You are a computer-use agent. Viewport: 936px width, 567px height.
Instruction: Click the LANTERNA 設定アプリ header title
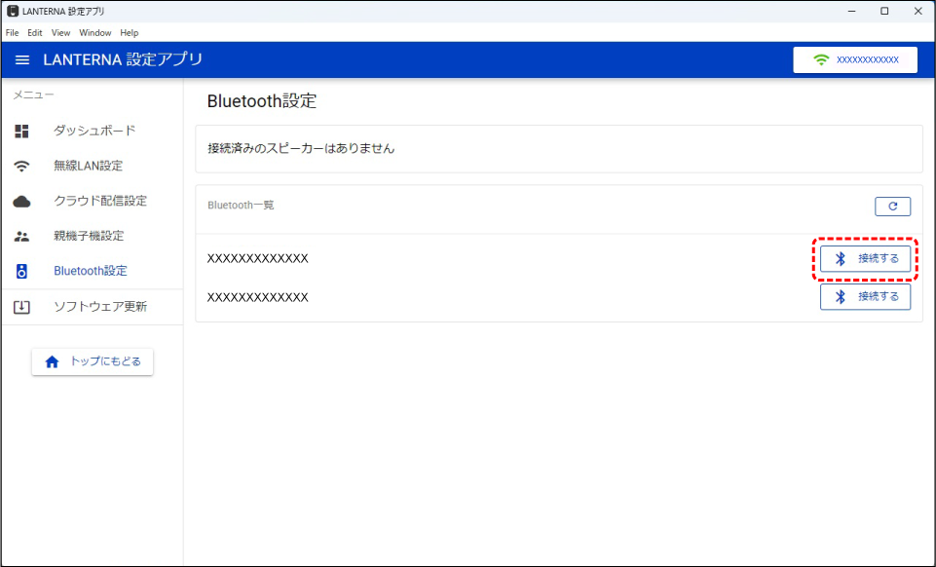123,60
